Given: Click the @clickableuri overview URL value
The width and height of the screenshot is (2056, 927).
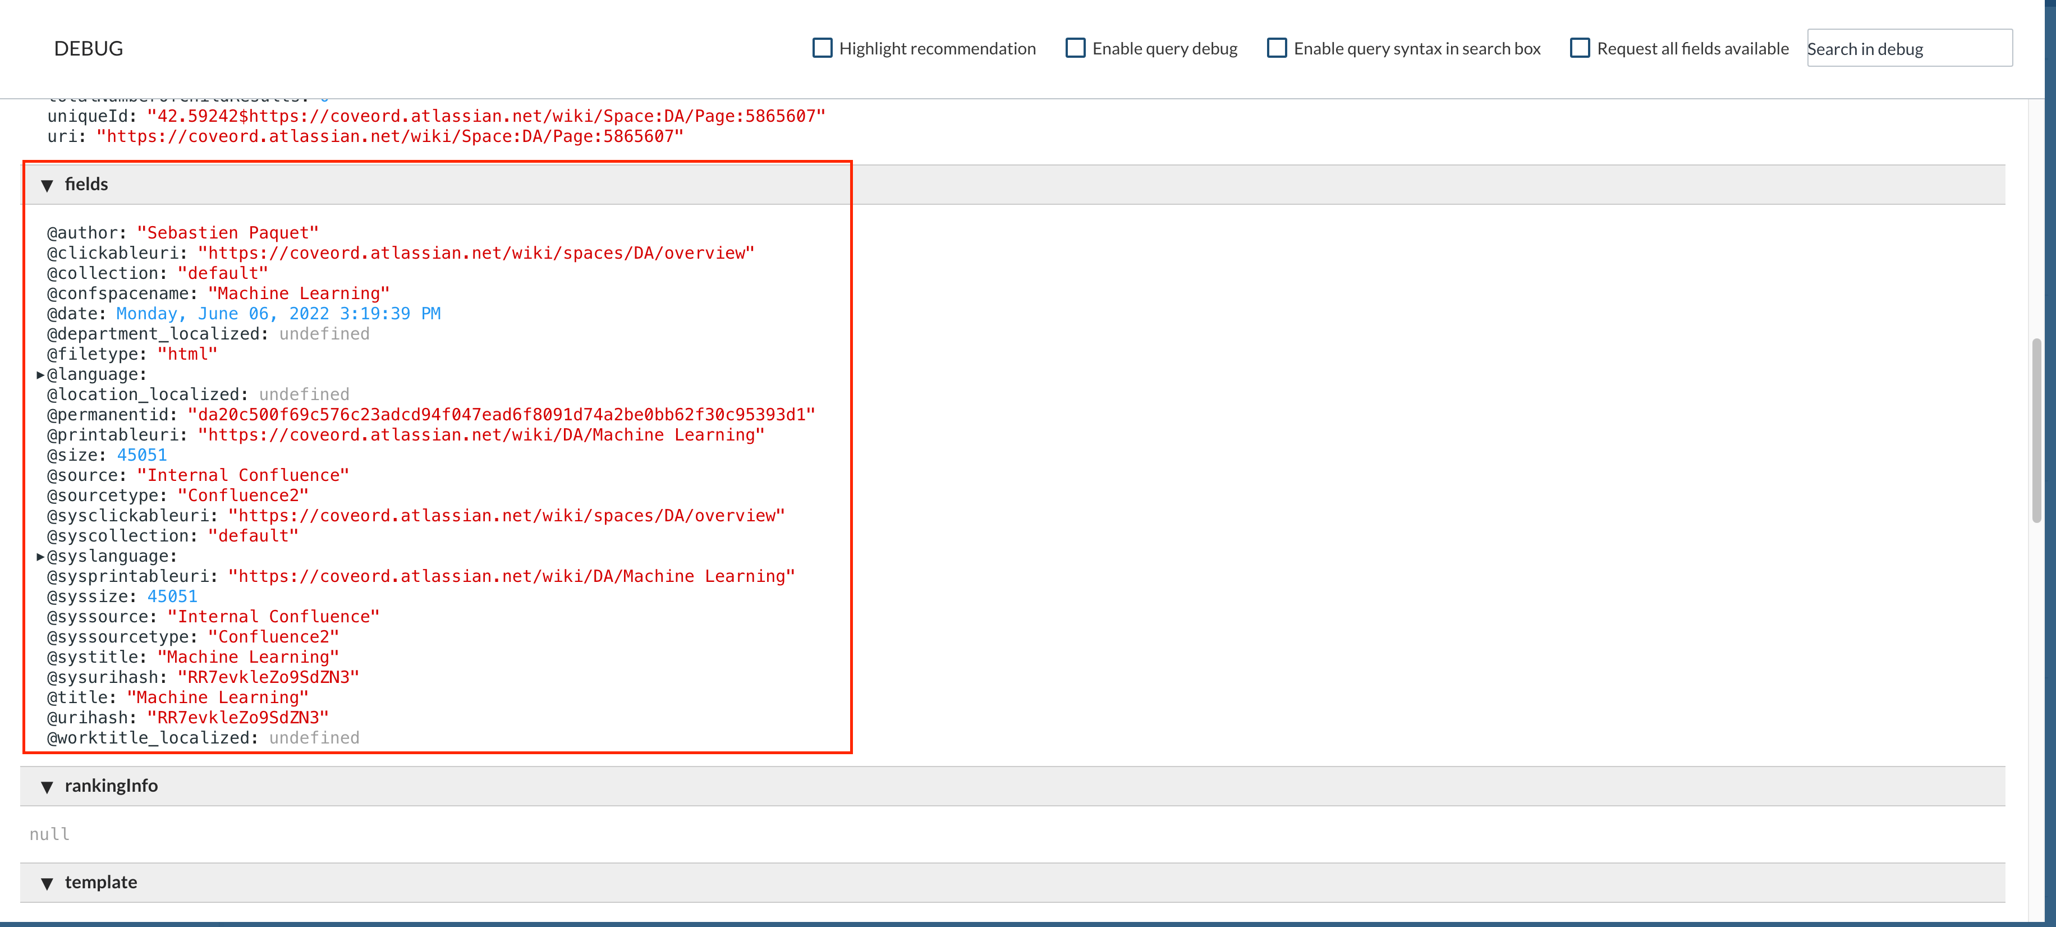Looking at the screenshot, I should click(476, 253).
